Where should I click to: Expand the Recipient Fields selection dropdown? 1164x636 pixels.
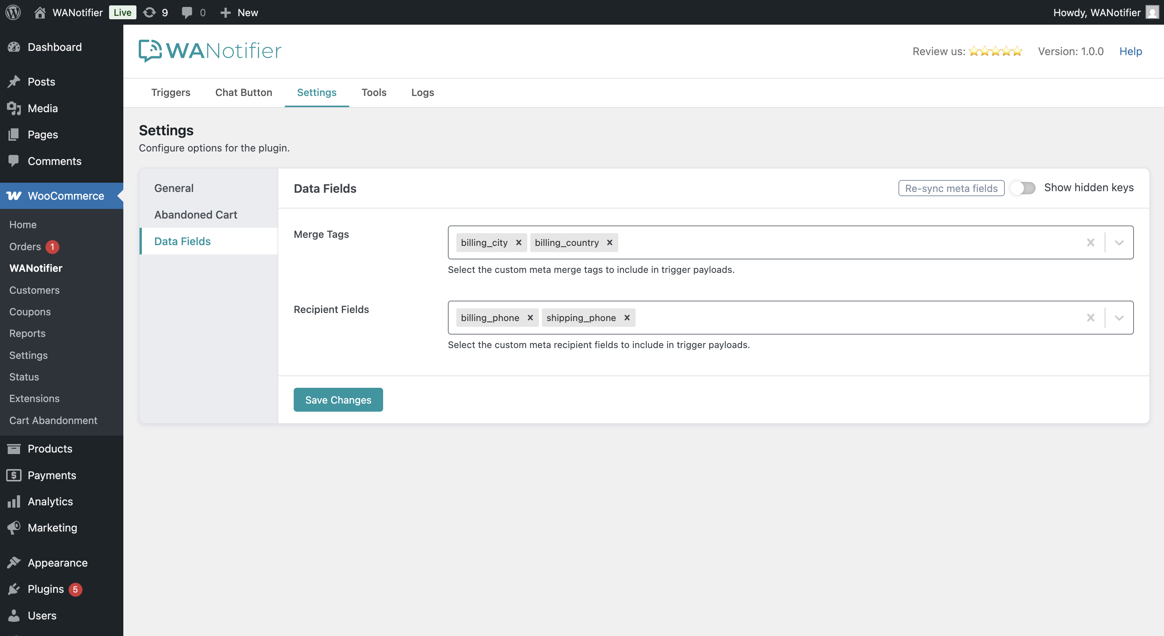click(x=1119, y=318)
